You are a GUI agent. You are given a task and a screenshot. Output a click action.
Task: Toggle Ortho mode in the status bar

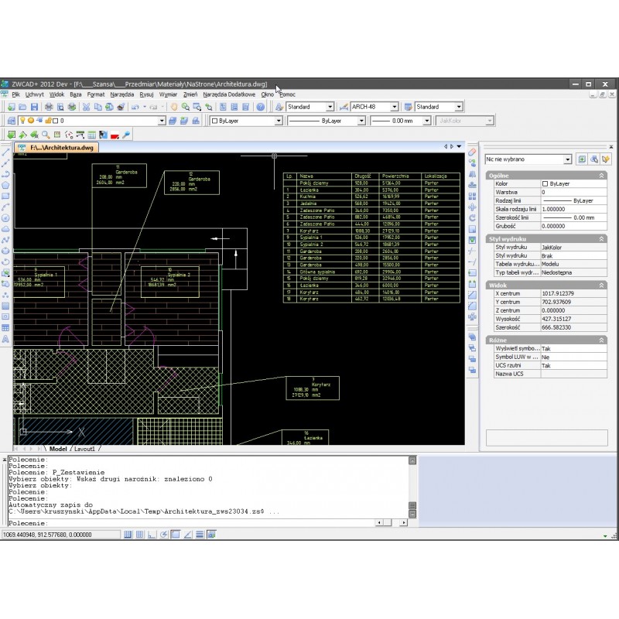[152, 535]
